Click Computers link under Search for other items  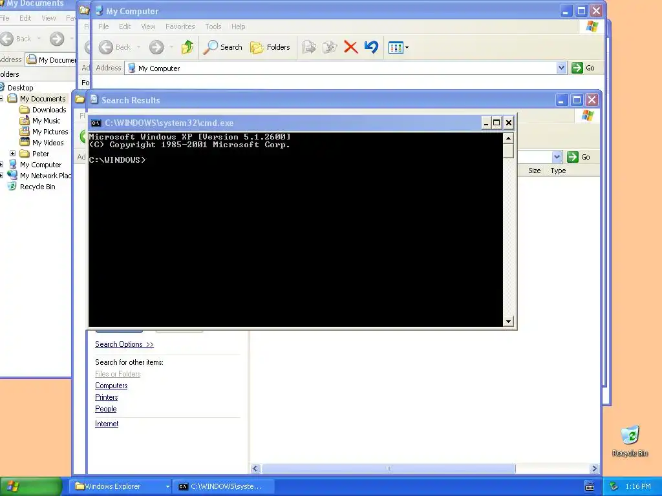click(x=111, y=386)
